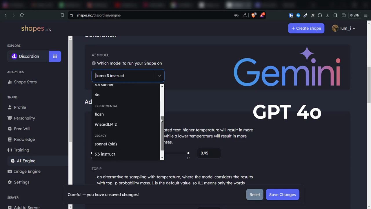Open the extensions puzzle icon
371x209 pixels.
point(320,15)
